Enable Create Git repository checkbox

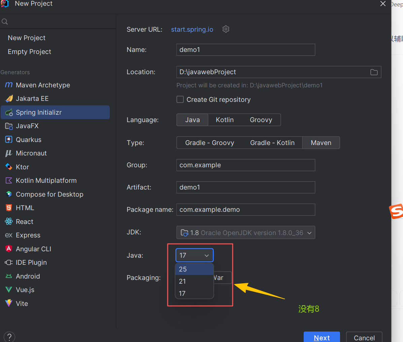(180, 99)
